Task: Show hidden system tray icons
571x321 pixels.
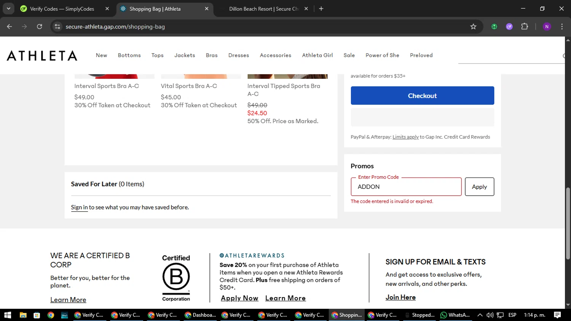Action: click(480, 315)
